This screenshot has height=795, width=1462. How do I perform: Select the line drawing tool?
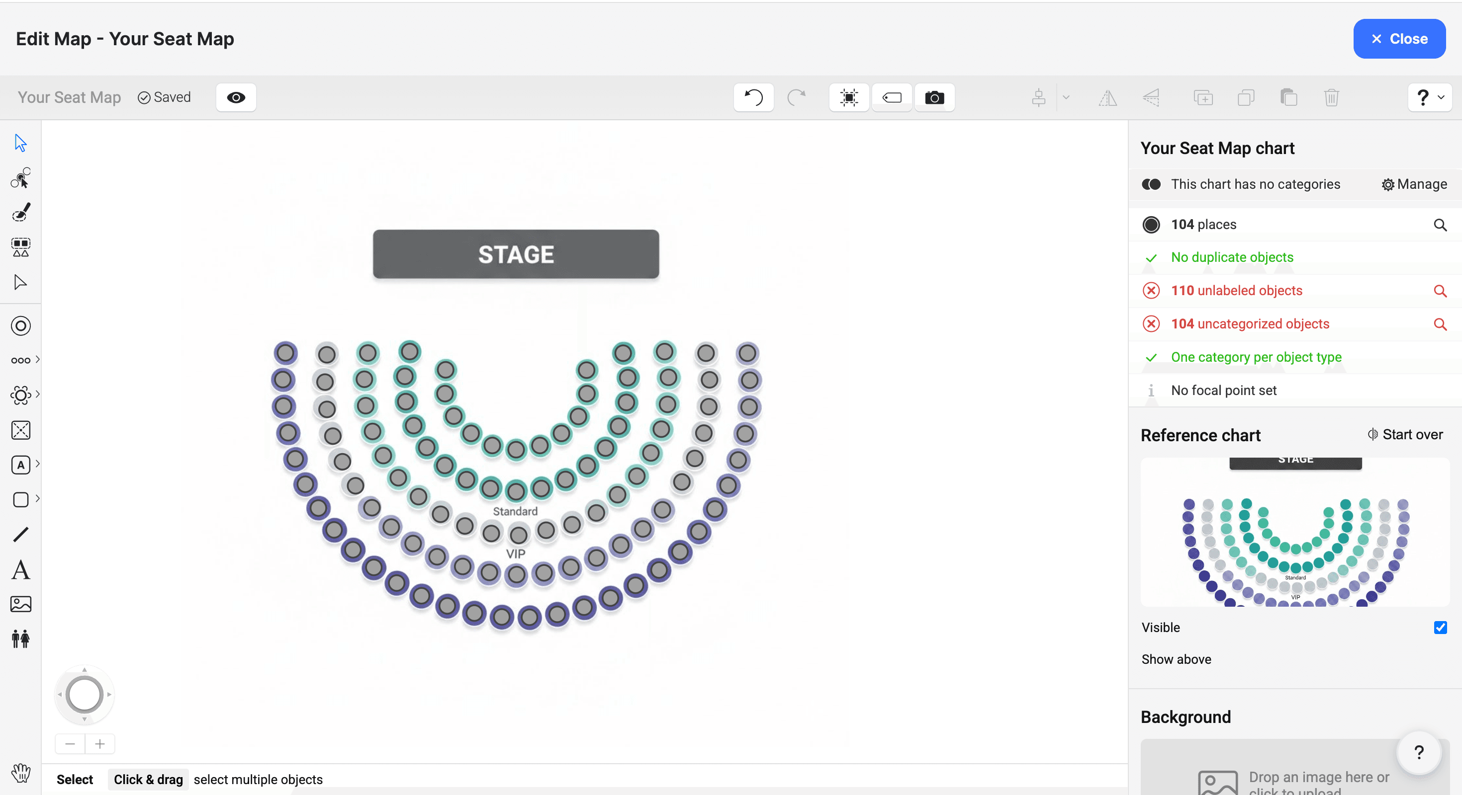coord(20,534)
